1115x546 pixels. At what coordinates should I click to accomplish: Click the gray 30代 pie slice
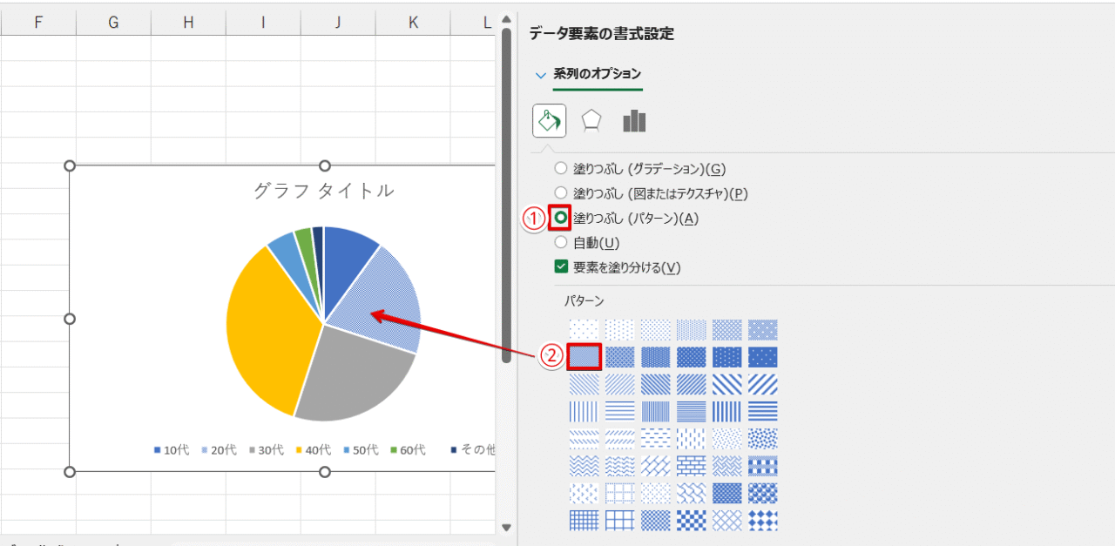pos(348,374)
